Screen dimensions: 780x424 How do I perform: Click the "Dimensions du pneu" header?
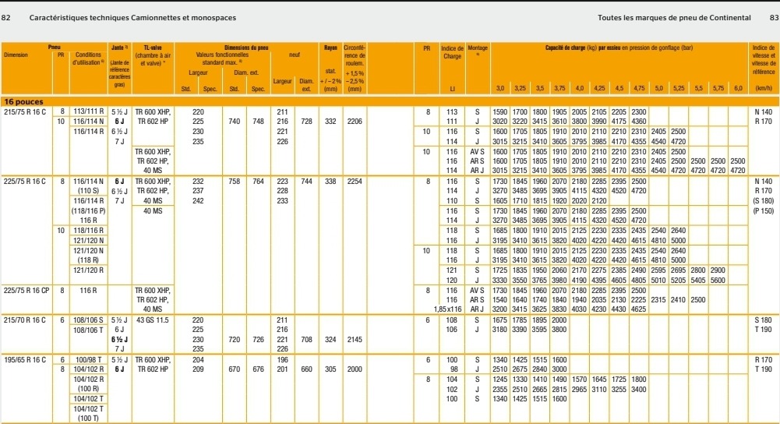(246, 48)
